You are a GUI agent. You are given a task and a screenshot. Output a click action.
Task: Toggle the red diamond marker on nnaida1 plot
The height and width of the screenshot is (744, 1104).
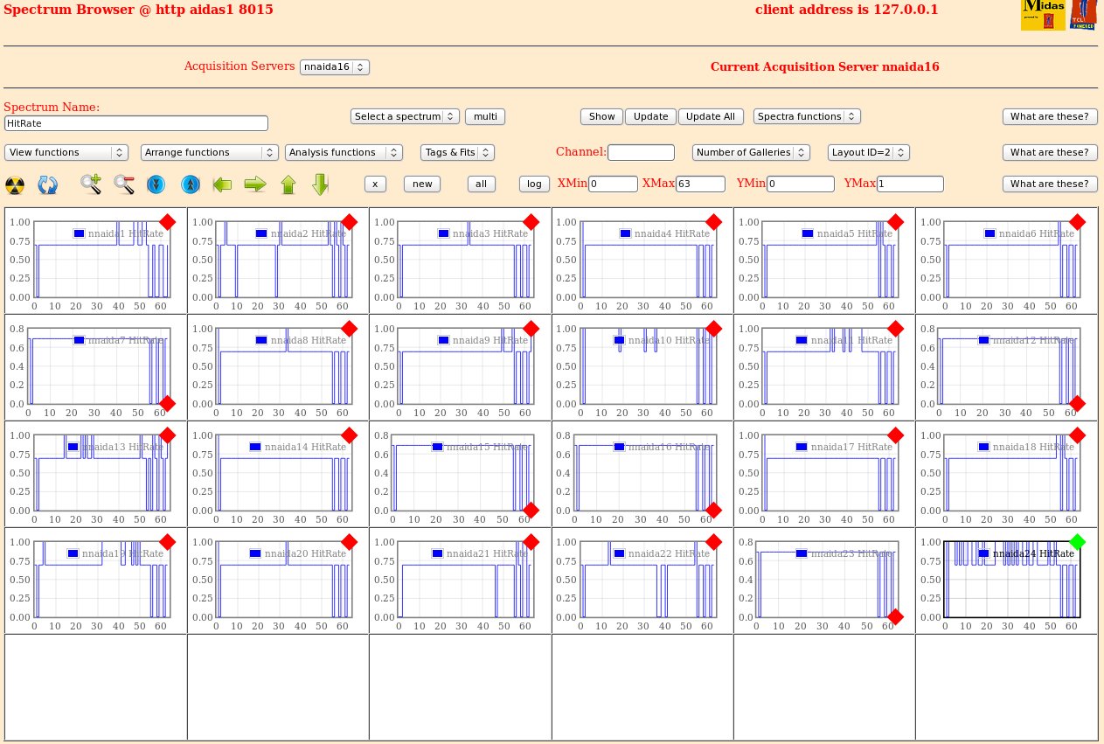coord(168,222)
